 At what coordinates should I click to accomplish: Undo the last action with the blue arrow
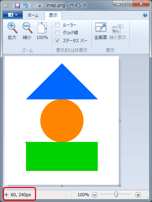coord(25,6)
